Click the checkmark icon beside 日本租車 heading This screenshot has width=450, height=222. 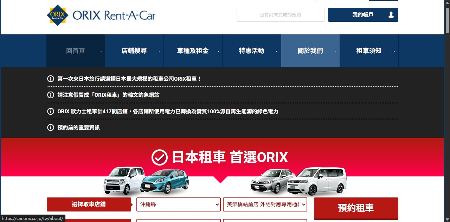tap(159, 157)
